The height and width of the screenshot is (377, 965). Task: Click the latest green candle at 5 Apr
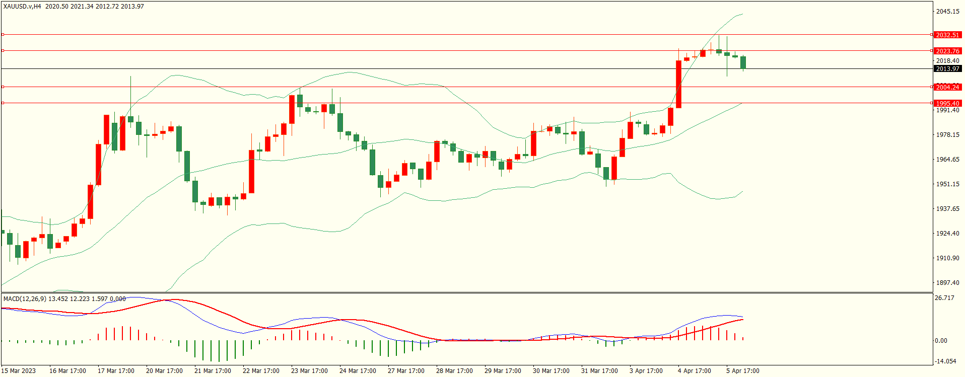pos(743,62)
